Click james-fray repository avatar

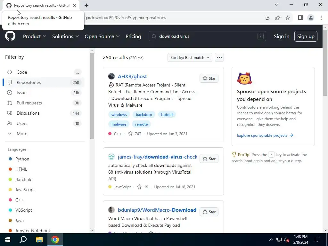[x=111, y=157]
